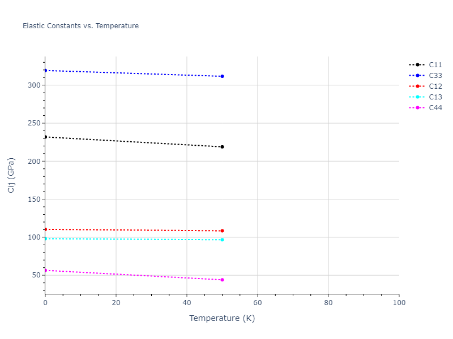
Task: Hide the C13 trace from legend
Action: tap(435, 97)
